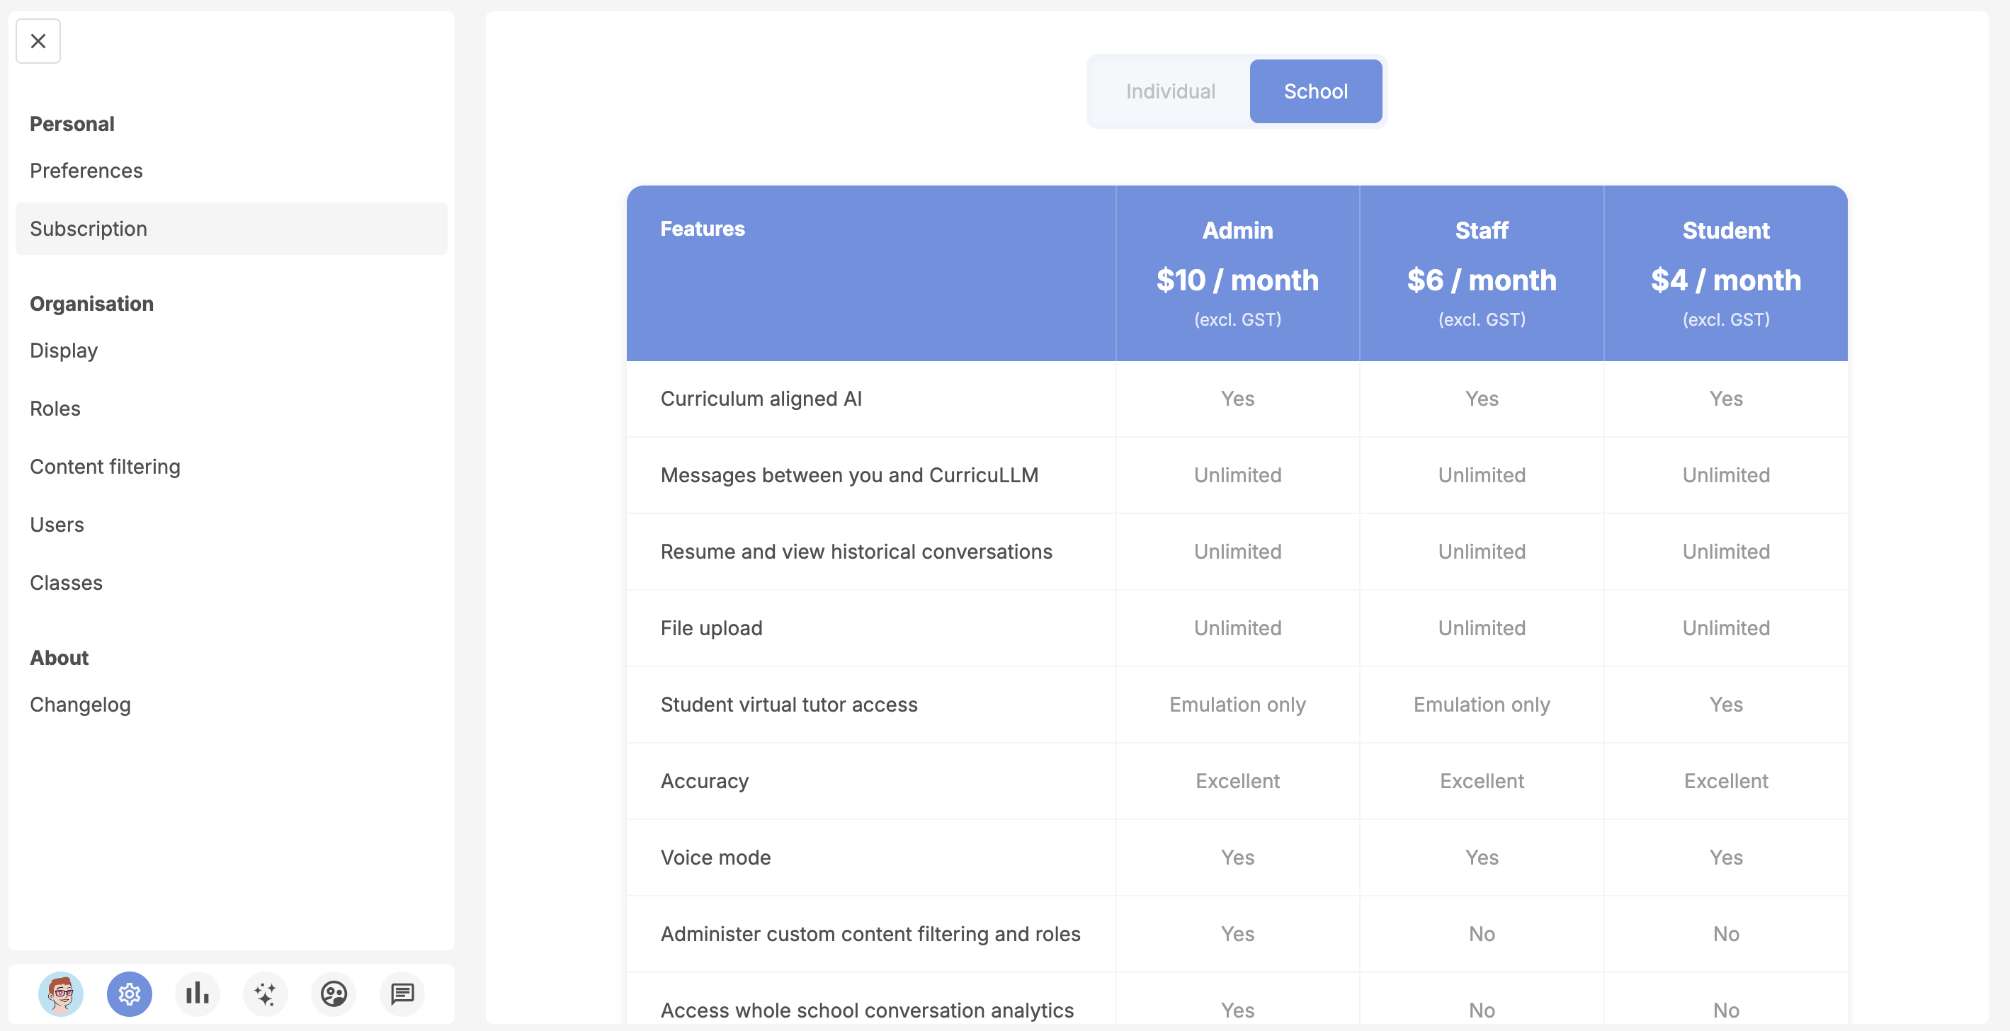Screen dimensions: 2010x1031
Task: Open the analytics bar chart icon
Action: (x=198, y=994)
